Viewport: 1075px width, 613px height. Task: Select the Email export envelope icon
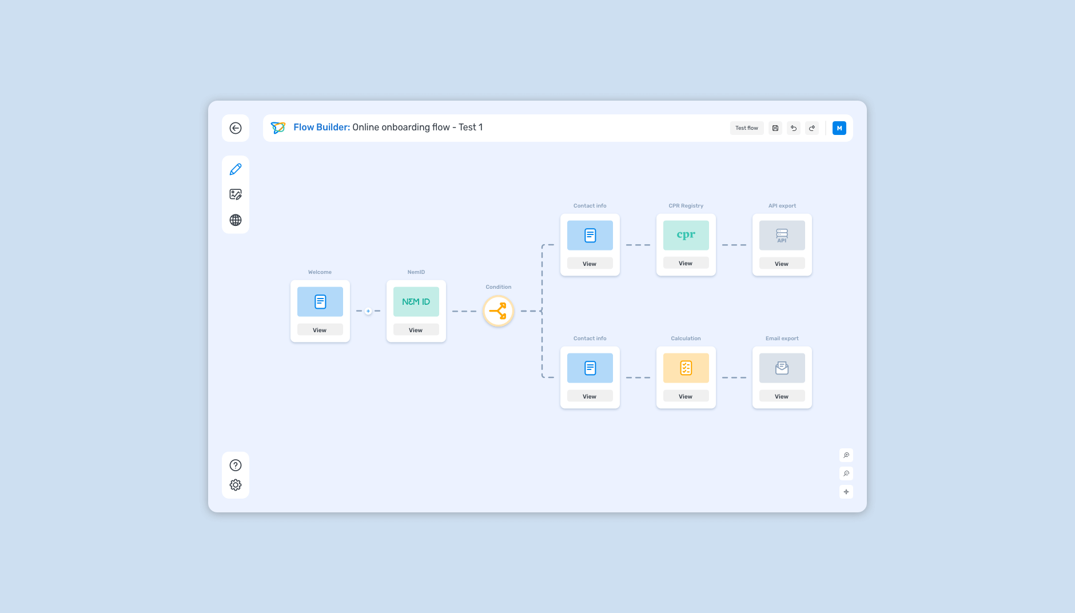[782, 368]
